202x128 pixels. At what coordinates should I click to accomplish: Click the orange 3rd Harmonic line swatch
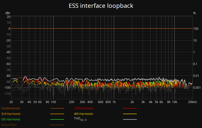pos(57,114)
